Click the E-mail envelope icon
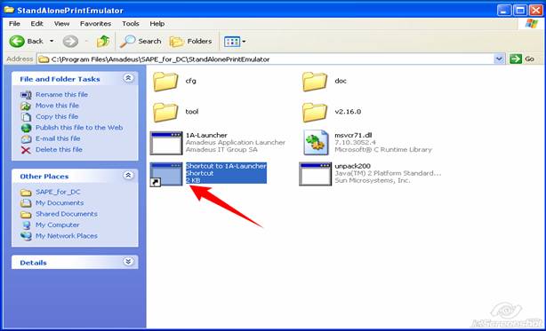The width and height of the screenshot is (546, 331). tap(26, 139)
